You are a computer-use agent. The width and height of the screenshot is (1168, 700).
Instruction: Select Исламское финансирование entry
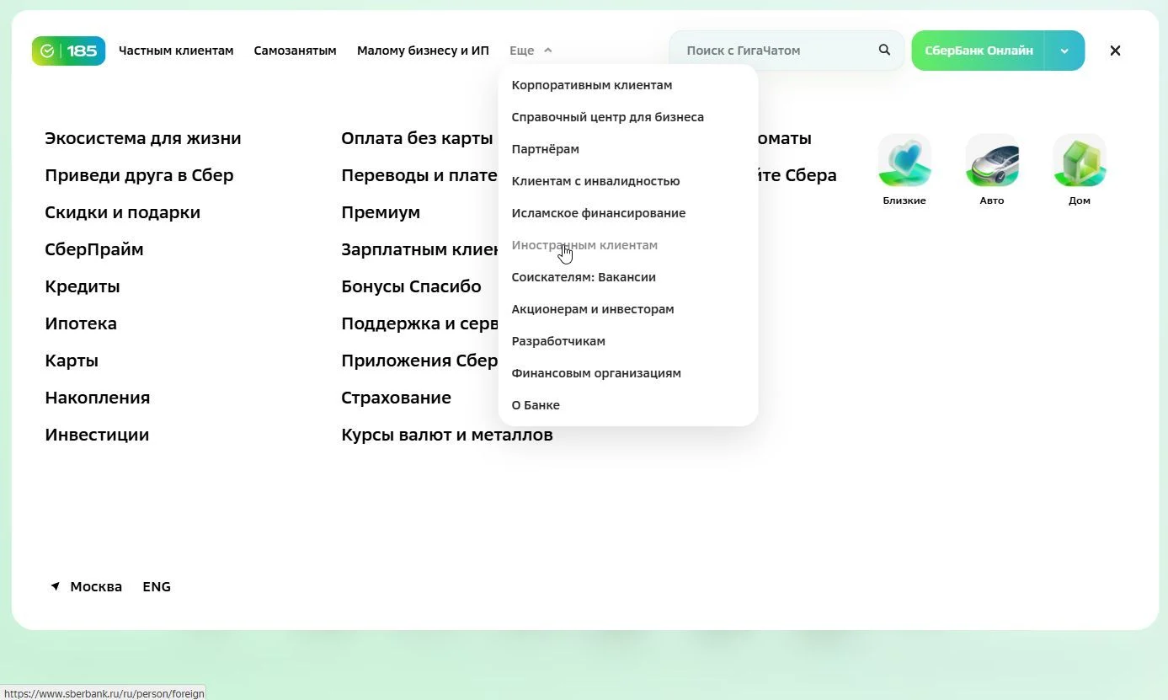pos(599,213)
